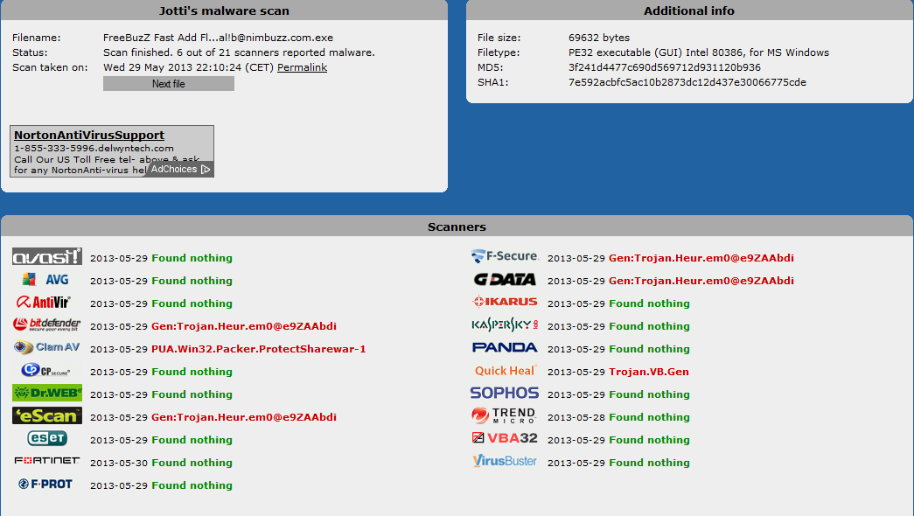
Task: Click F-Secure's Gen:Trojan.Heur result
Action: click(701, 258)
